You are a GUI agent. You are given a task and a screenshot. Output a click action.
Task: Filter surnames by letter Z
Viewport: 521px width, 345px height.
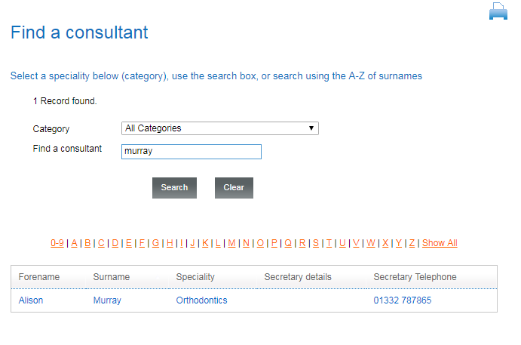point(412,243)
